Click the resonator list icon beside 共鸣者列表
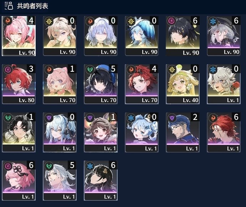This screenshot has height=207, width=246. 9,6
